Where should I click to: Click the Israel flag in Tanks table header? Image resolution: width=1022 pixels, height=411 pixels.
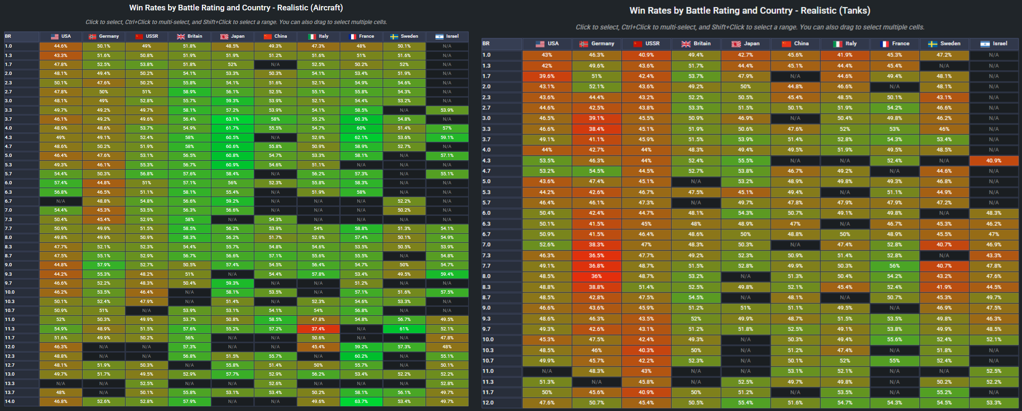(x=985, y=44)
